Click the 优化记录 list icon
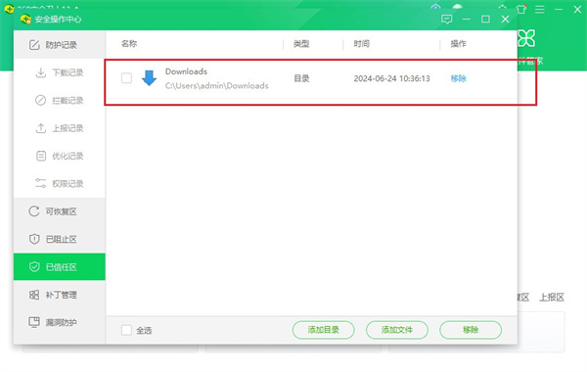 41,156
